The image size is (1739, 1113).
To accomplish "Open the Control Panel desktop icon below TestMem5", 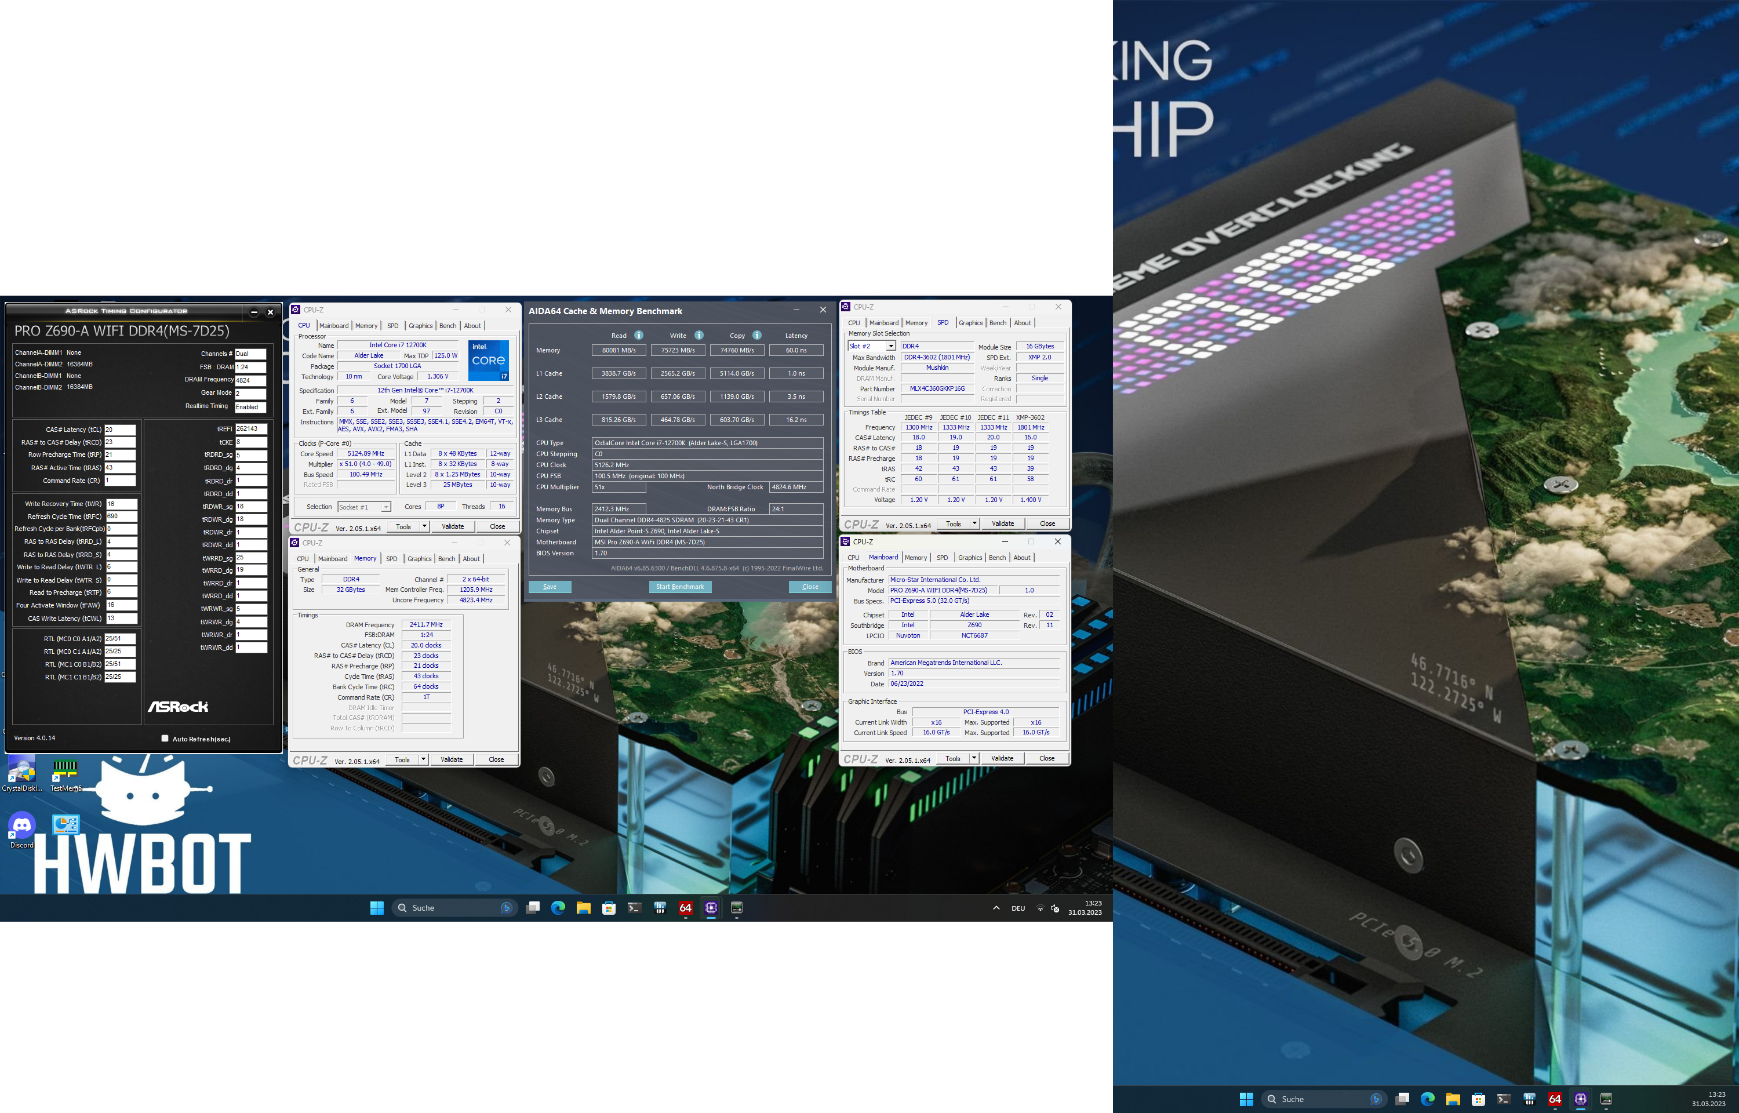I will pyautogui.click(x=66, y=825).
